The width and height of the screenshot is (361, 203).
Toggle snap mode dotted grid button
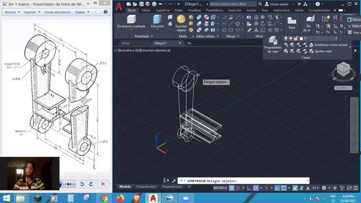click(238, 188)
